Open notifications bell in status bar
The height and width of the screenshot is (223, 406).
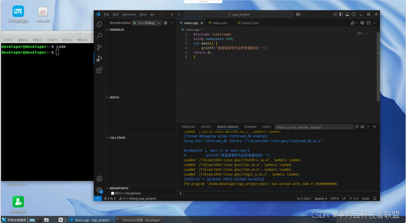[x=375, y=198]
